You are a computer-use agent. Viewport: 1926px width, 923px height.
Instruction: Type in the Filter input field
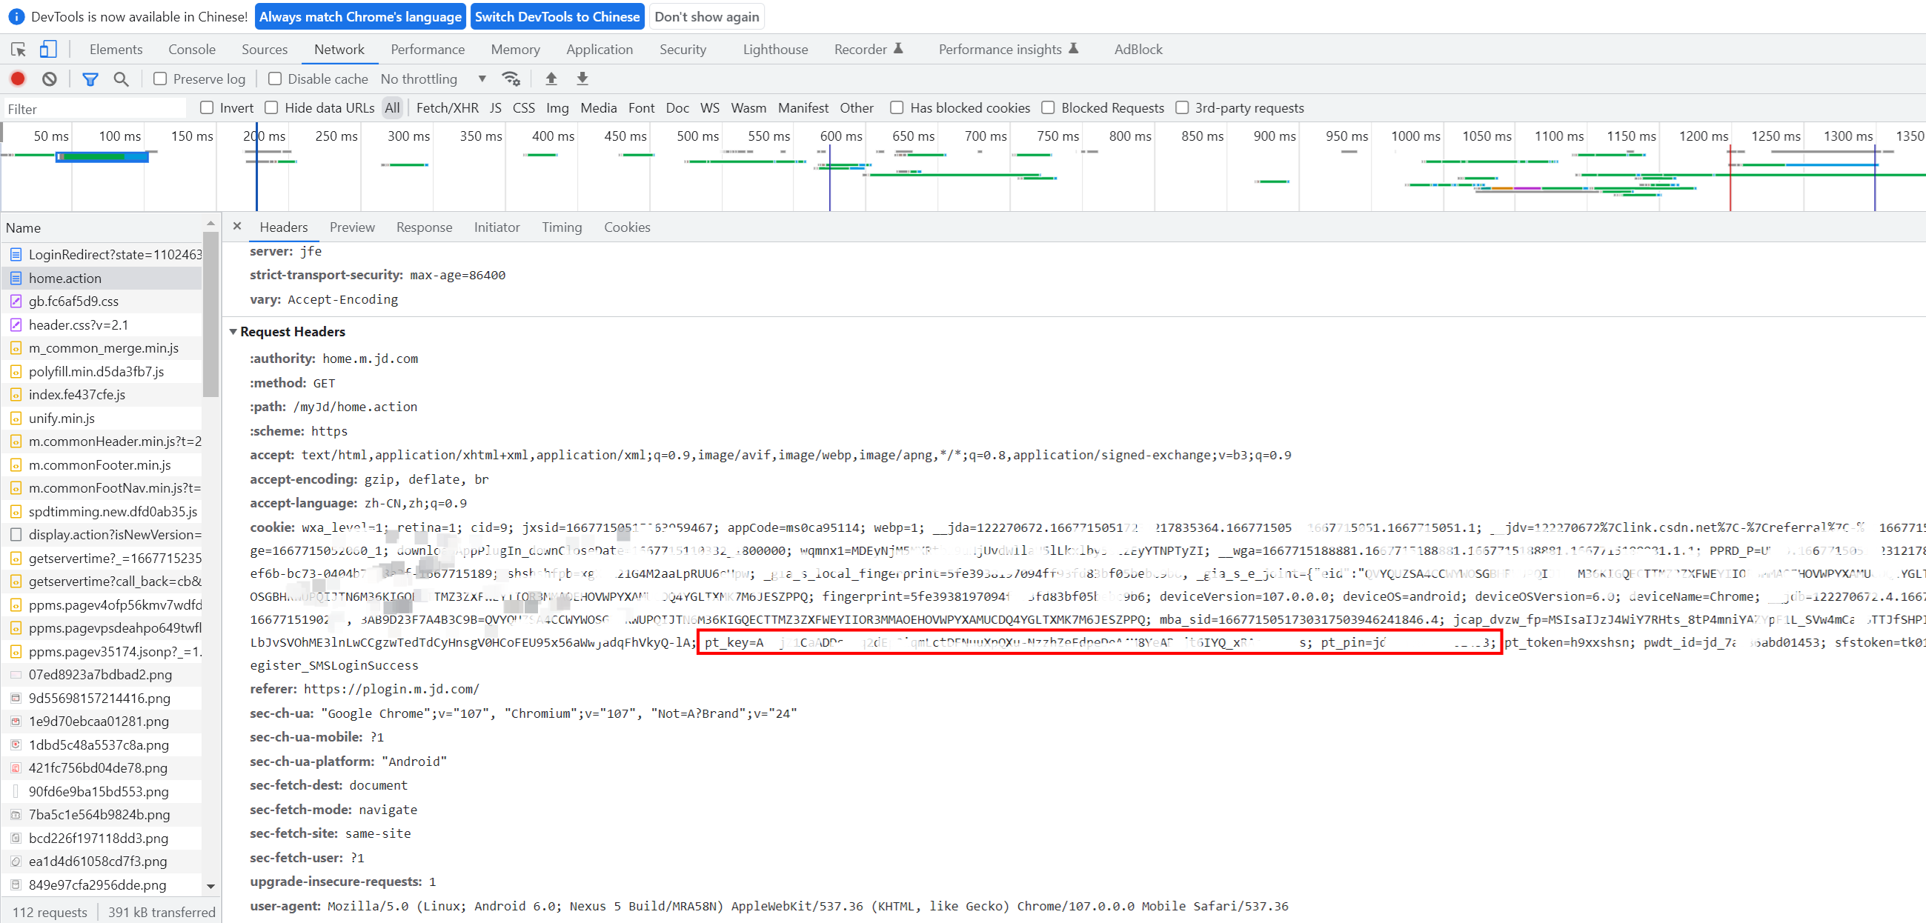[x=94, y=109]
